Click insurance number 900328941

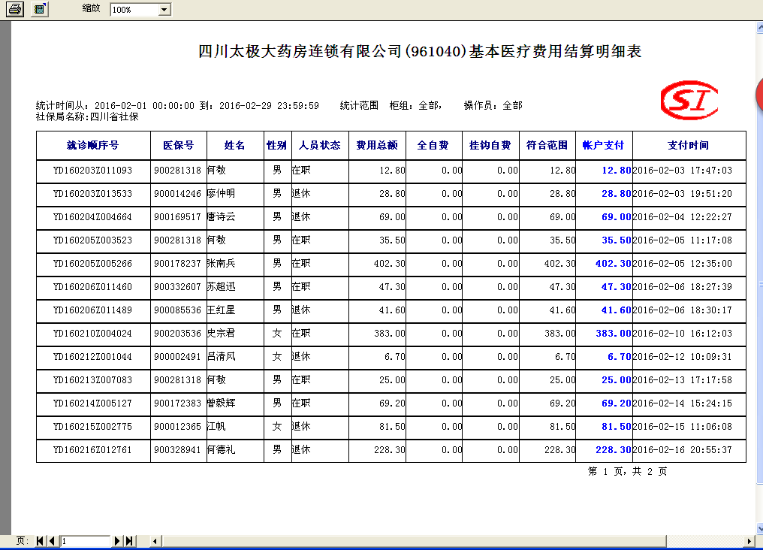click(x=178, y=450)
